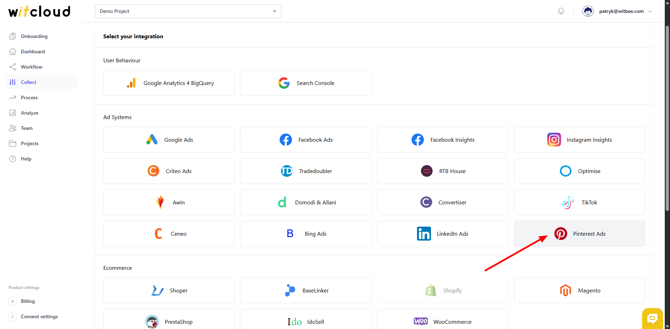Screen dimensions: 670x329
Task: Click the Team people icon
Action: pos(13,128)
